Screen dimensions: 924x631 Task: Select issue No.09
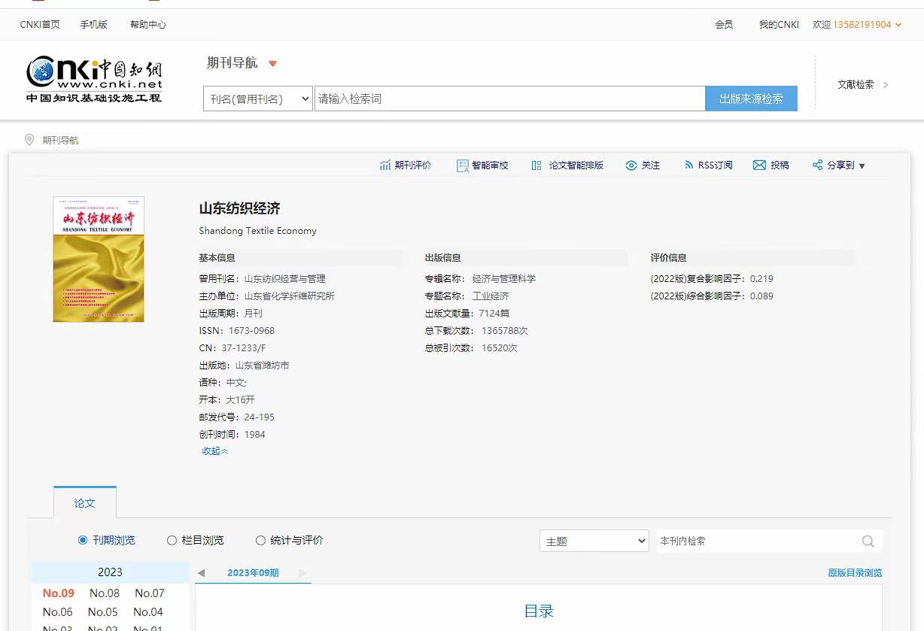59,593
